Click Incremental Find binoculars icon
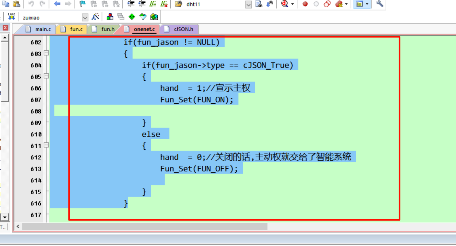The width and height of the screenshot is (456, 246). pyautogui.click(x=269, y=4)
